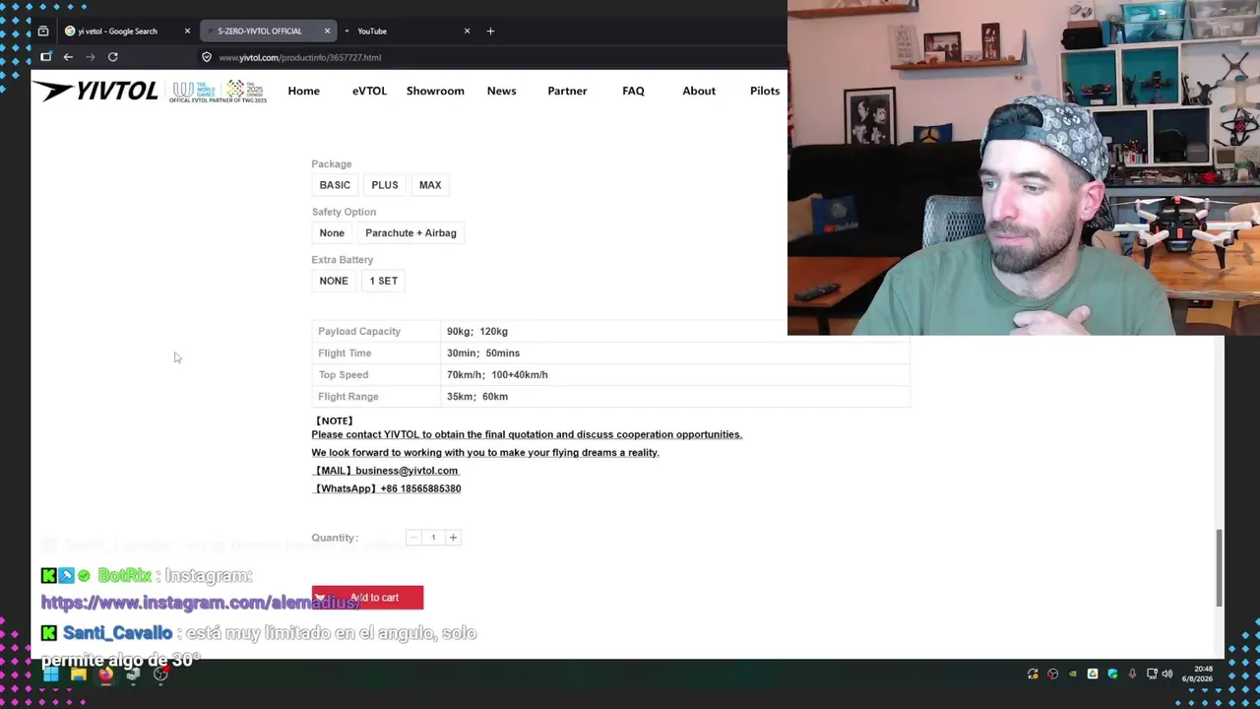Close the YouTube tab
Image resolution: width=1260 pixels, height=709 pixels.
coord(468,31)
